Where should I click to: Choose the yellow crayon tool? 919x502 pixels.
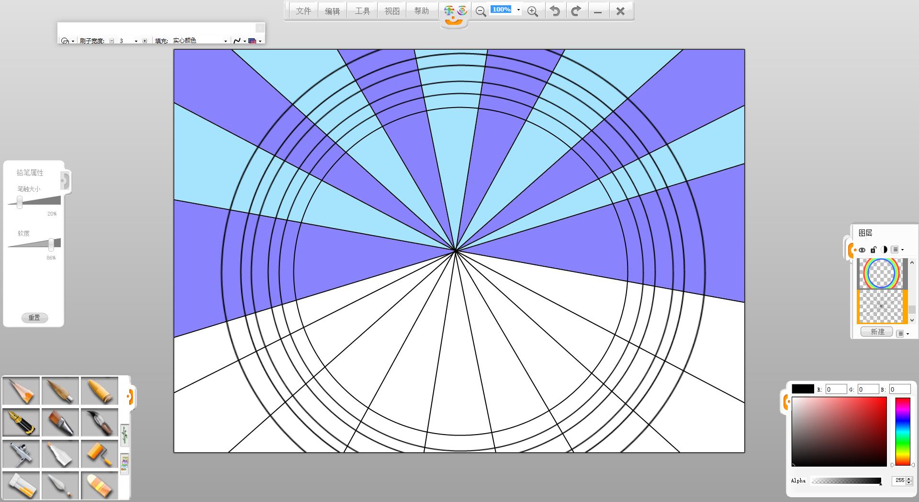coord(99,391)
